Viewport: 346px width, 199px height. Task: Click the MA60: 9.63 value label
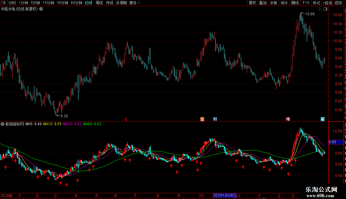coord(92,124)
